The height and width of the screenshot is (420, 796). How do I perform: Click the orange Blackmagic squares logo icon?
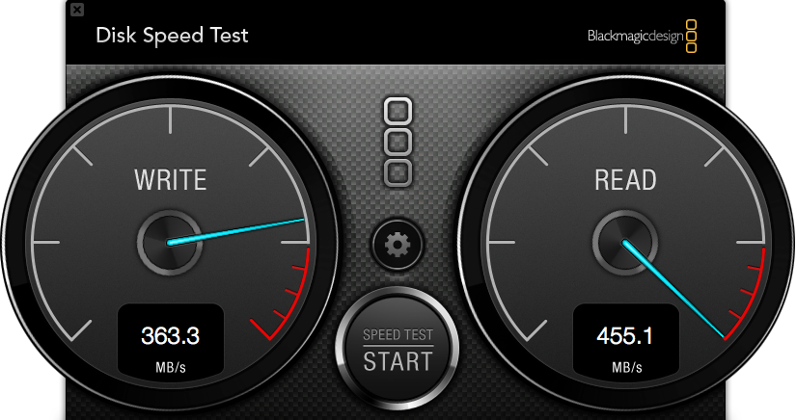click(x=692, y=36)
